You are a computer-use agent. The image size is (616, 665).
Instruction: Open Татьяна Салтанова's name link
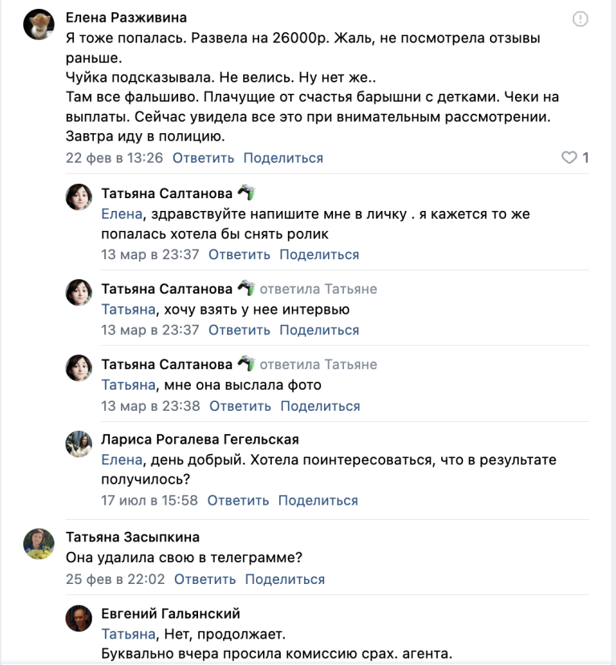coord(163,193)
